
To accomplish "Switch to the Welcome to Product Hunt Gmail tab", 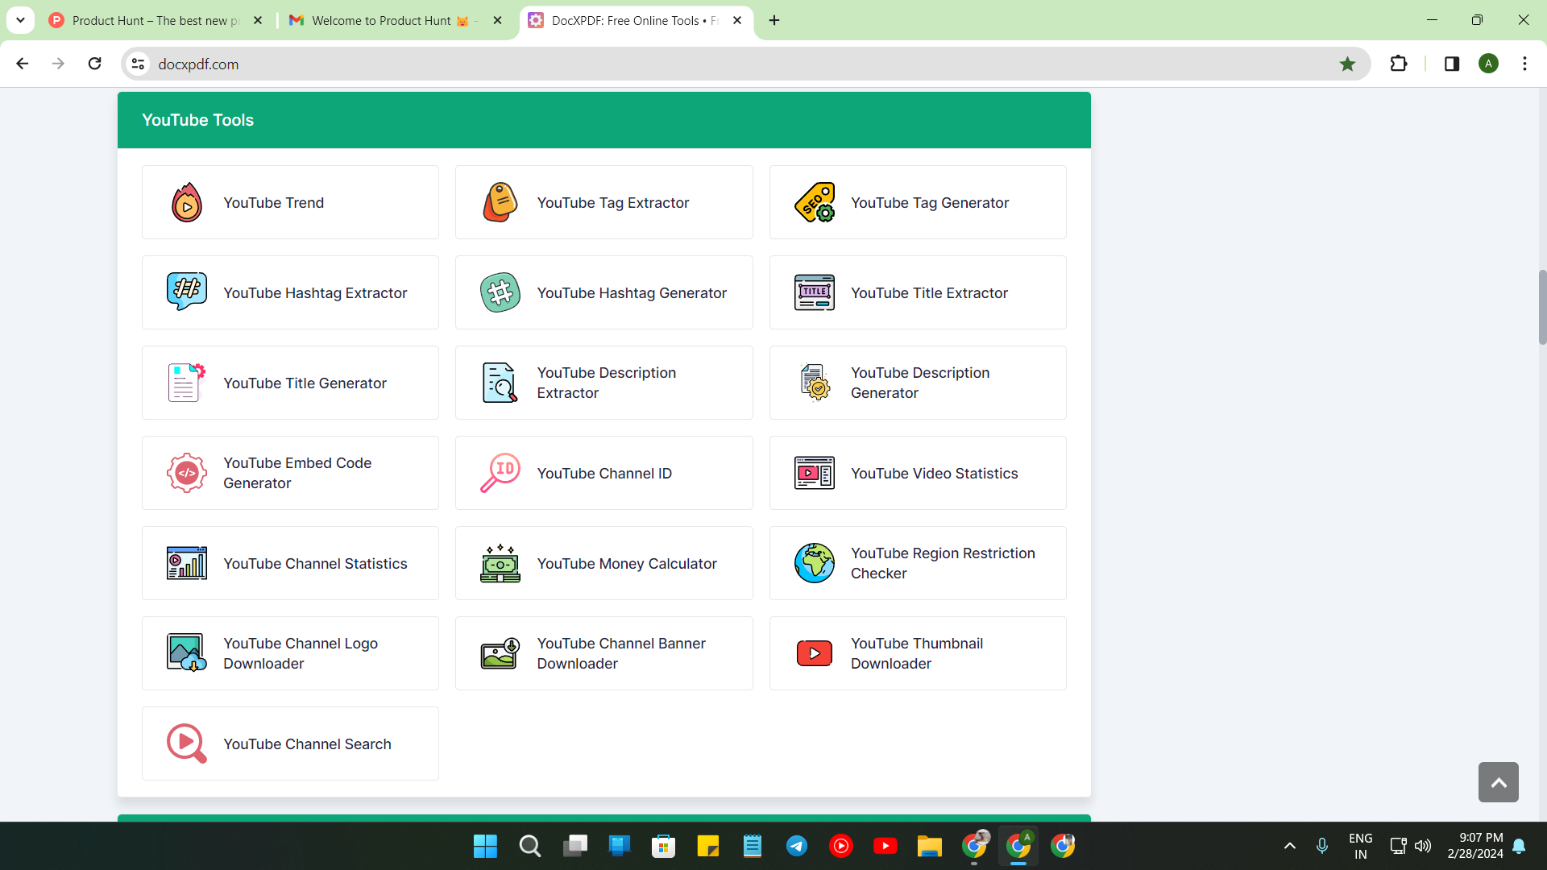I will [x=395, y=20].
